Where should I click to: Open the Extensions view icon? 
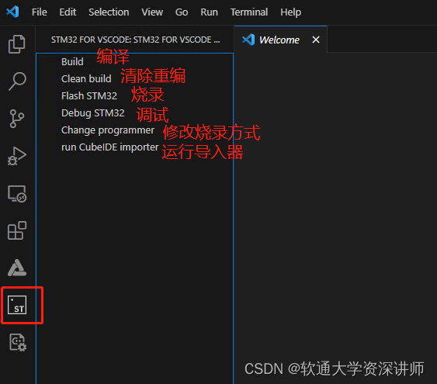tap(17, 230)
